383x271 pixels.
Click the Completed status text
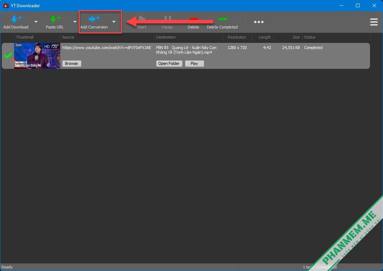313,48
